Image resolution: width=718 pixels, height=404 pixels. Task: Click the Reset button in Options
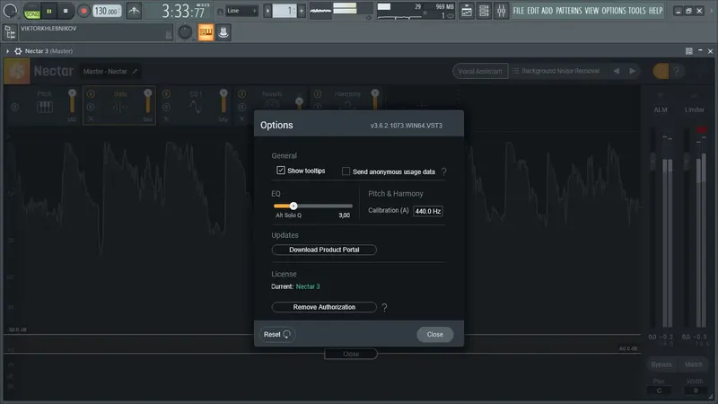(277, 334)
